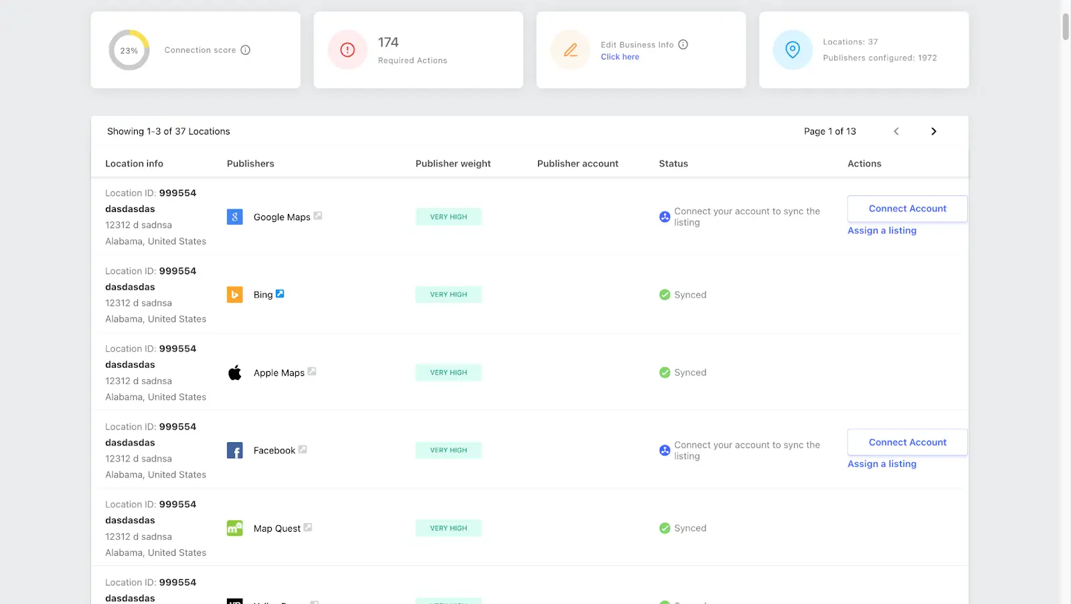This screenshot has height=604, width=1071.
Task: Open the Required Actions alert icon
Action: [x=347, y=49]
